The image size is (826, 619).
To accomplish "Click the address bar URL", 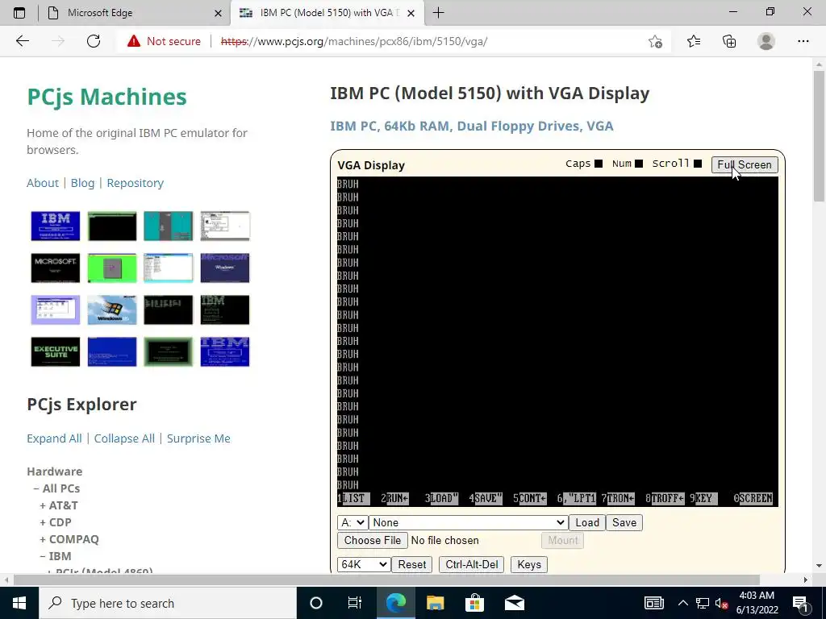I will click(354, 41).
